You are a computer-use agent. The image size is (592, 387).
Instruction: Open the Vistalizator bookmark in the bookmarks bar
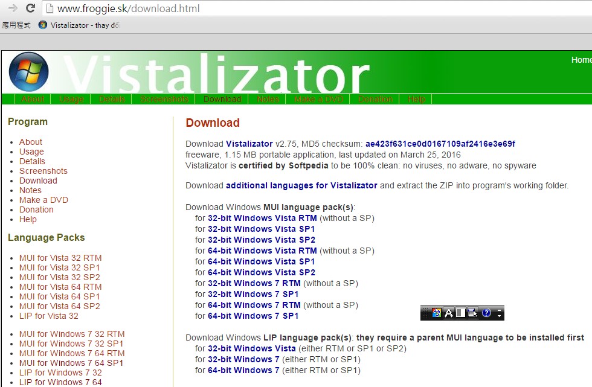point(80,25)
